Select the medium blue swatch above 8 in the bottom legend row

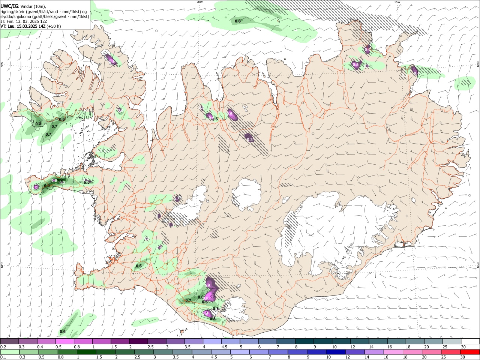point(297,352)
